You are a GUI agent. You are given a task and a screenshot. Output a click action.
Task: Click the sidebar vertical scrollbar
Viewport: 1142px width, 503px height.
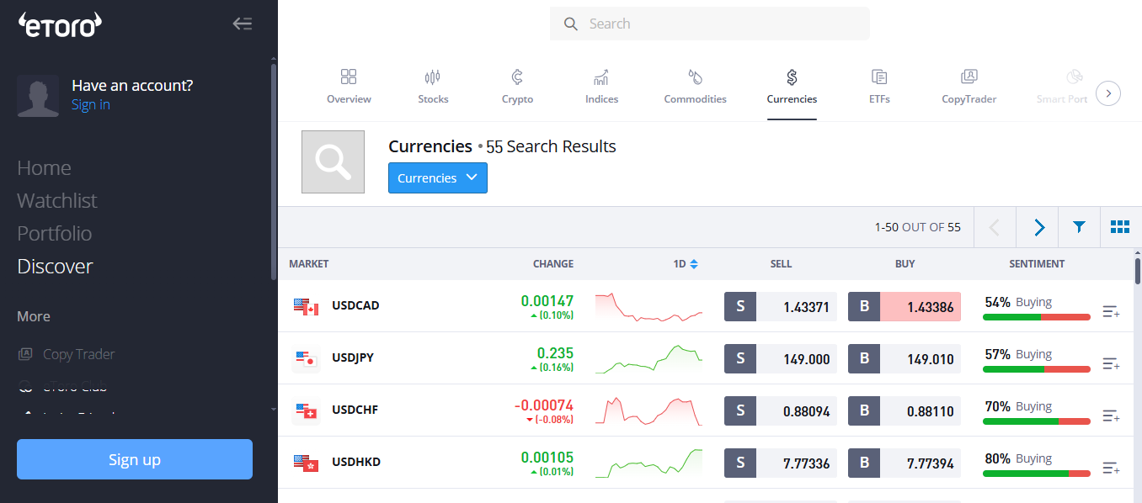(x=273, y=172)
